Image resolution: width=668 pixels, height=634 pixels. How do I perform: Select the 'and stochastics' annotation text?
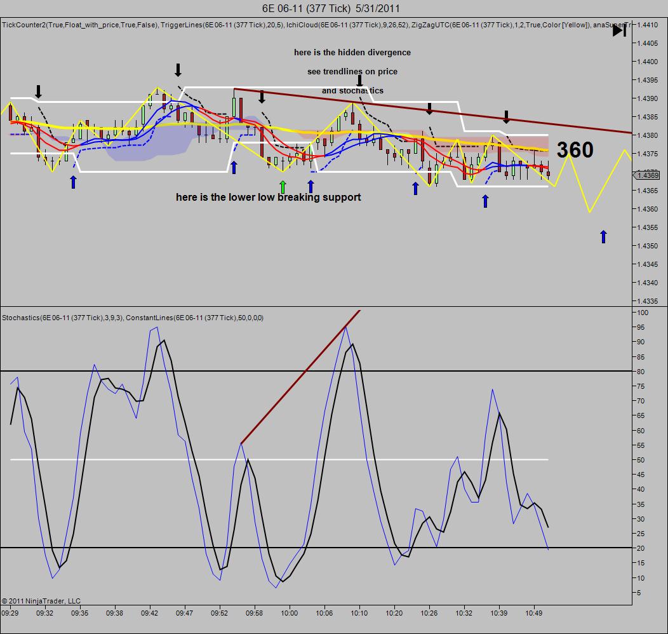[352, 90]
